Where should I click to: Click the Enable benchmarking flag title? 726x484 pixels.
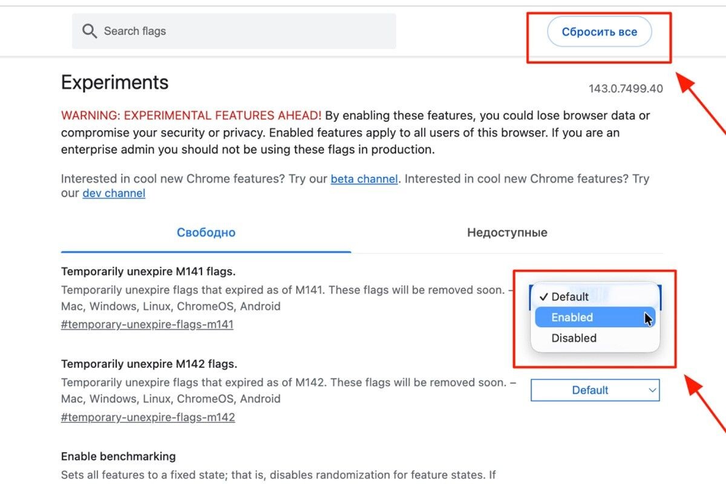[118, 456]
